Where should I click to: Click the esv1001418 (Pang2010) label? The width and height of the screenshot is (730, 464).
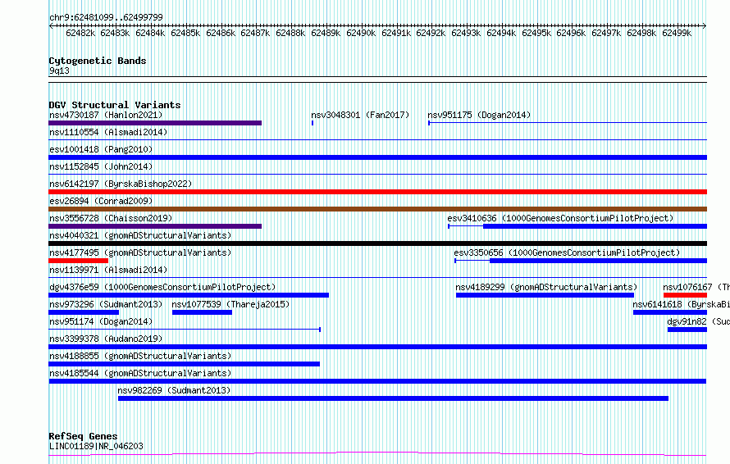[x=101, y=149]
